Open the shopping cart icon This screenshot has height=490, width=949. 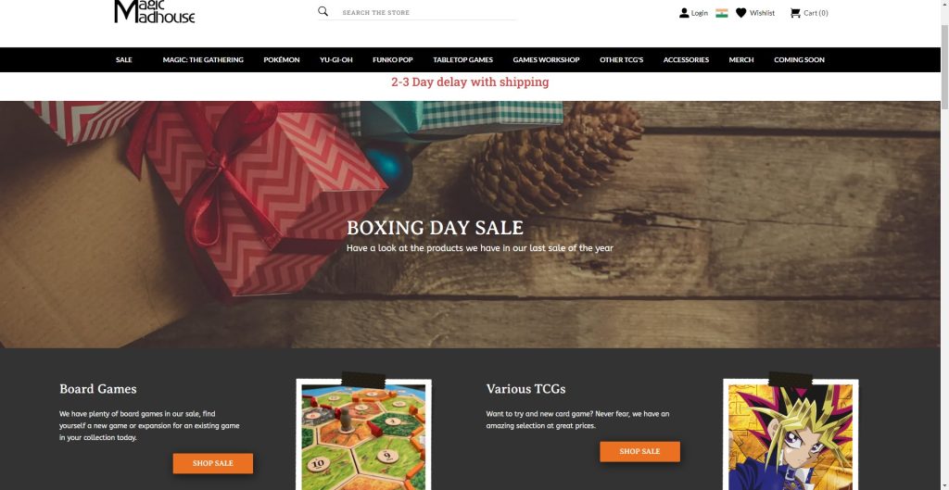pyautogui.click(x=795, y=13)
